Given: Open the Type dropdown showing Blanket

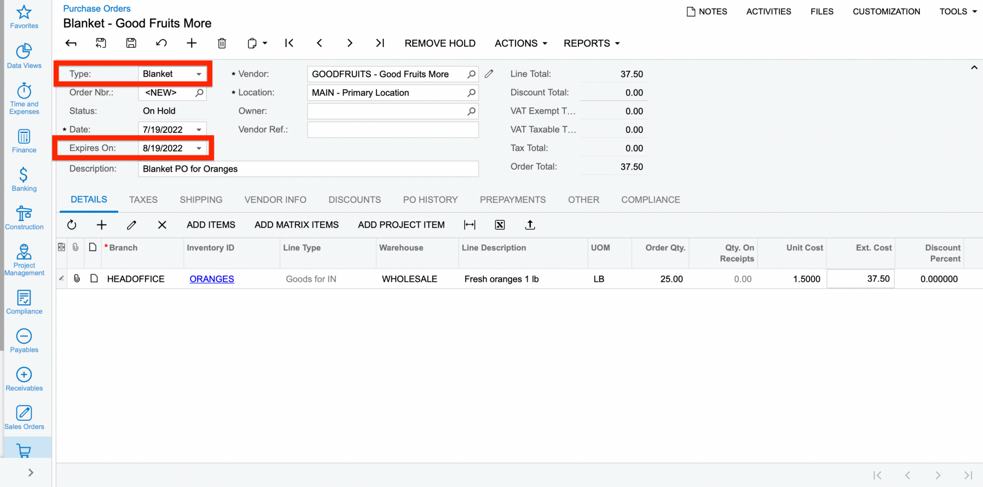Looking at the screenshot, I should [x=198, y=74].
